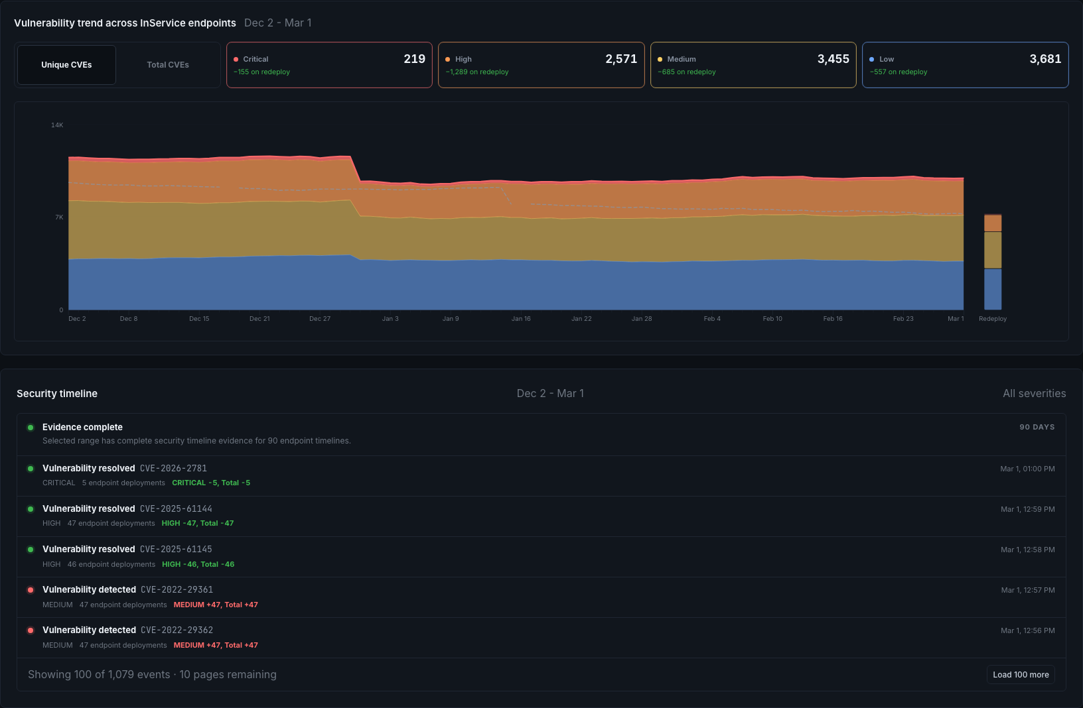Click the Redeploy axis label
The image size is (1083, 708).
(x=993, y=319)
